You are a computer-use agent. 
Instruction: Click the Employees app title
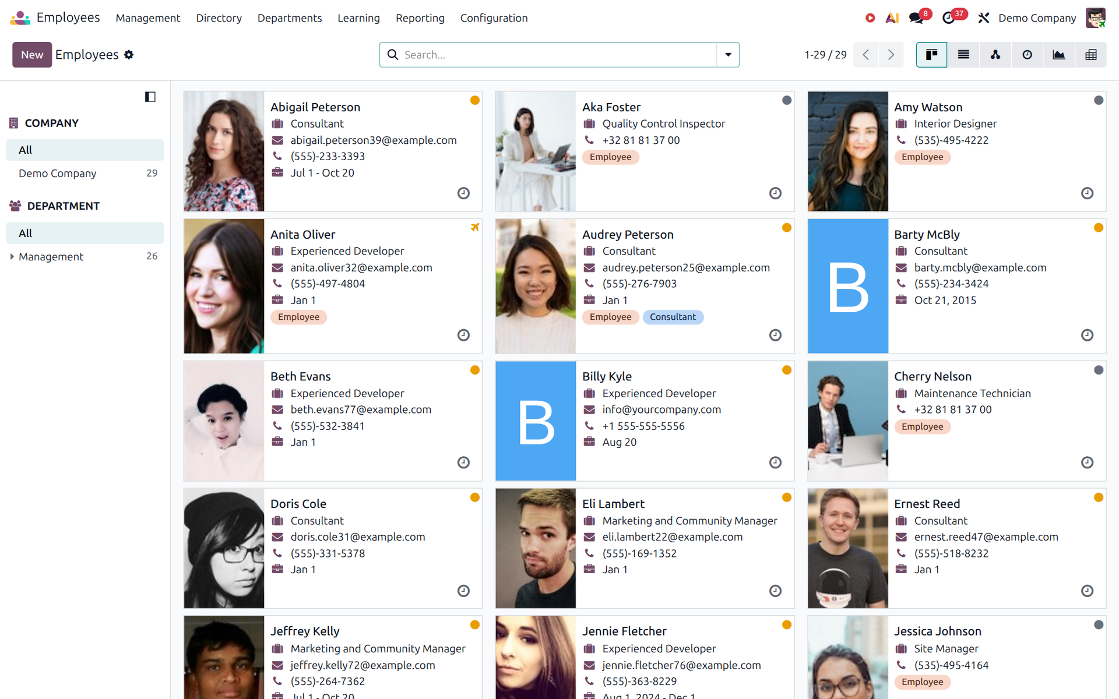68,18
